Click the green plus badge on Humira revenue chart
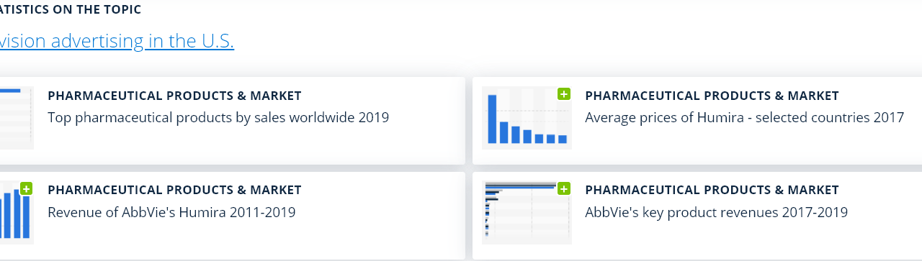This screenshot has height=261, width=922. [x=27, y=189]
